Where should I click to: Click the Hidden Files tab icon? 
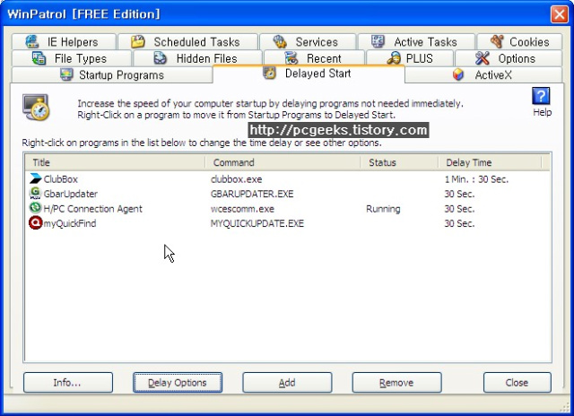[161, 58]
